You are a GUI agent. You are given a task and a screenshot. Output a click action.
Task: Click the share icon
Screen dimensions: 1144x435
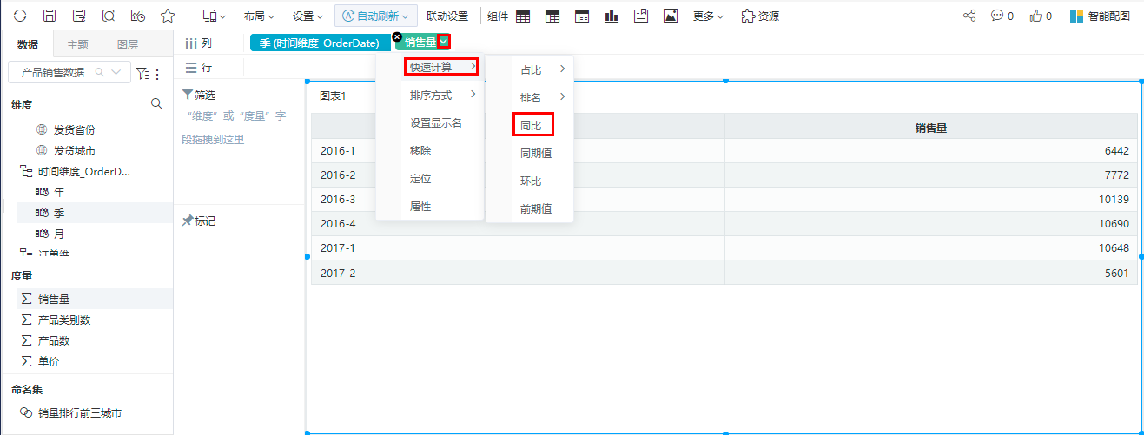point(970,16)
